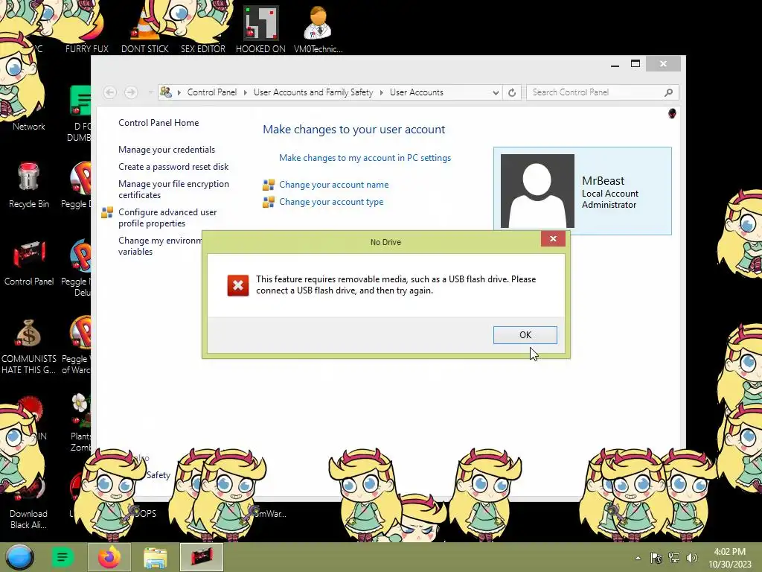Image resolution: width=762 pixels, height=572 pixels.
Task: Open the VM0Technic desktop icon
Action: (318, 29)
